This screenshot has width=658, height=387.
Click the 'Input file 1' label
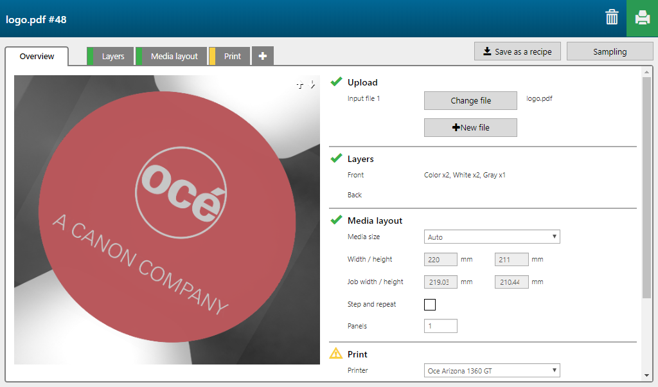(x=364, y=98)
